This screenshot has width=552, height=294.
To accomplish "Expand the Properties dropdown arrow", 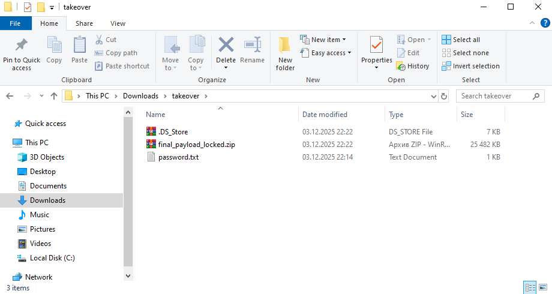I will [376, 68].
